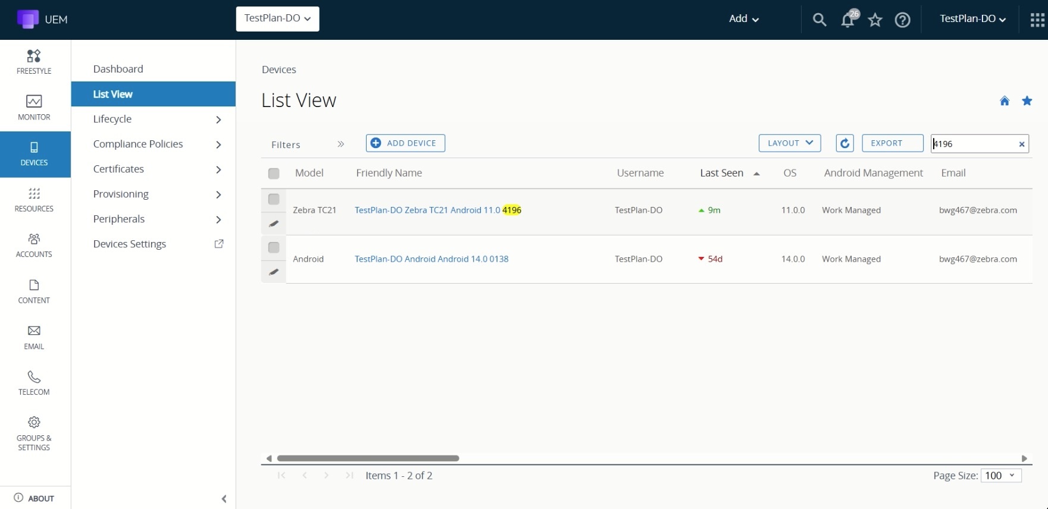Select the Zebra TC21 row checkbox

274,199
